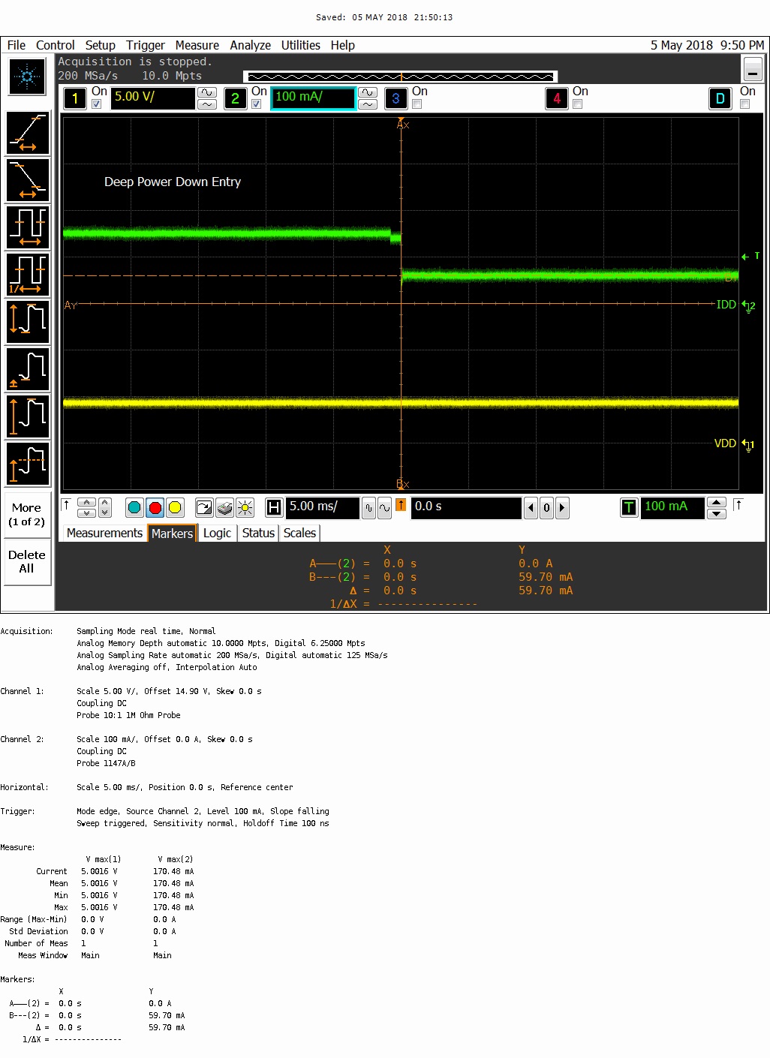770x1058 pixels.
Task: Click the yellow Single acquisition button
Action: point(175,508)
